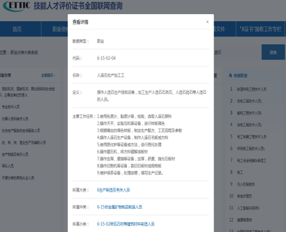Viewport: 286px width, 232px height.
Task: Select the 党的机关、国家机关 category
Action: point(28,92)
